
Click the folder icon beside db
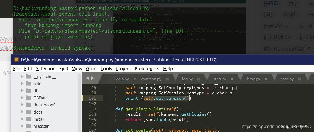pyautogui.click(x=28, y=91)
